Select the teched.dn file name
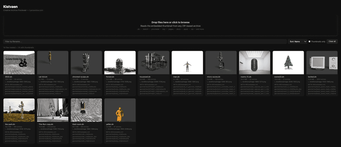The height and width of the screenshot is (147, 341). click(312, 77)
